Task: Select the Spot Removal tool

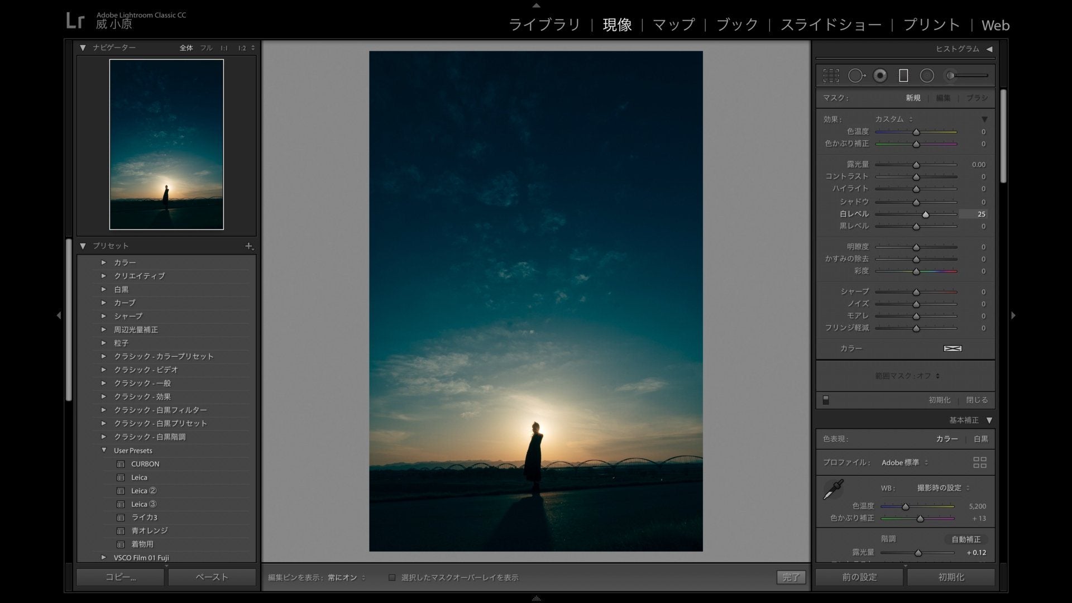Action: pyautogui.click(x=856, y=75)
